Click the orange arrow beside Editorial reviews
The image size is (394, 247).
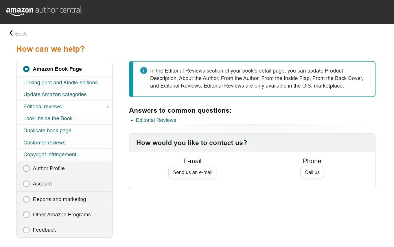coord(108,107)
